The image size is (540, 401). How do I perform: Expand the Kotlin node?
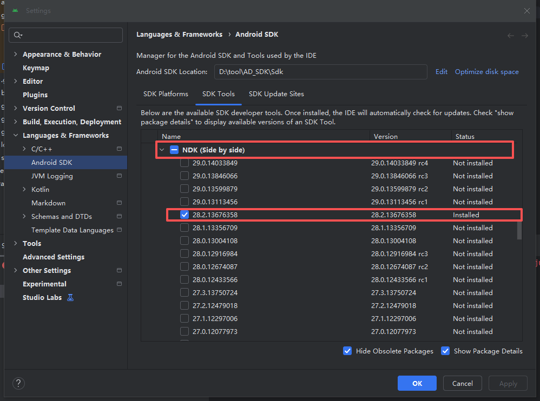tap(24, 189)
